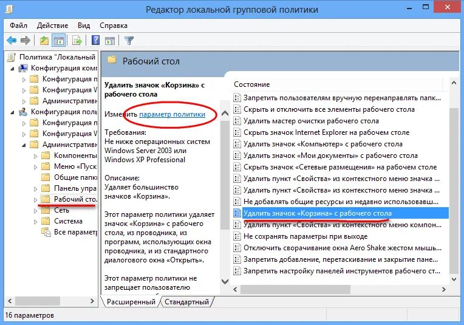This screenshot has height=325, width=464.
Task: Expand the 'Сеть' tree node
Action: point(35,211)
